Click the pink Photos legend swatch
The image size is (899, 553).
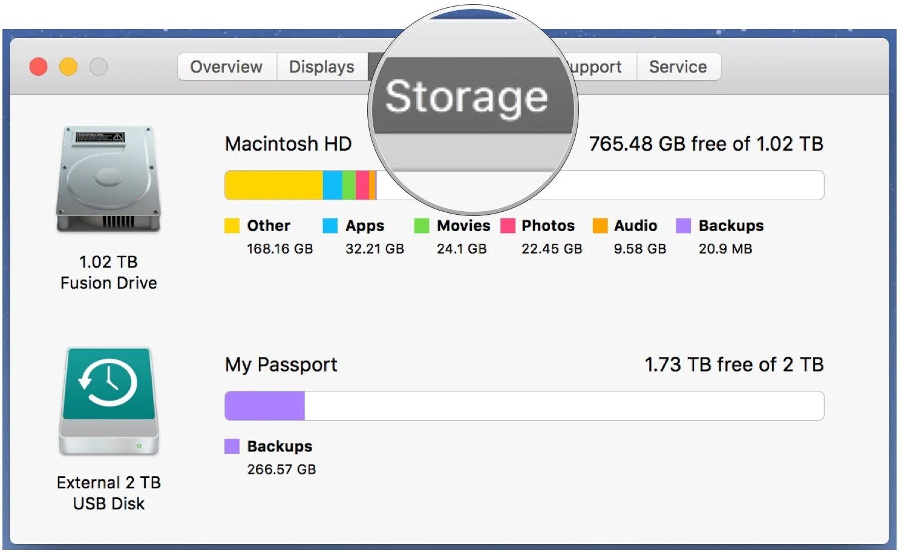tap(508, 226)
